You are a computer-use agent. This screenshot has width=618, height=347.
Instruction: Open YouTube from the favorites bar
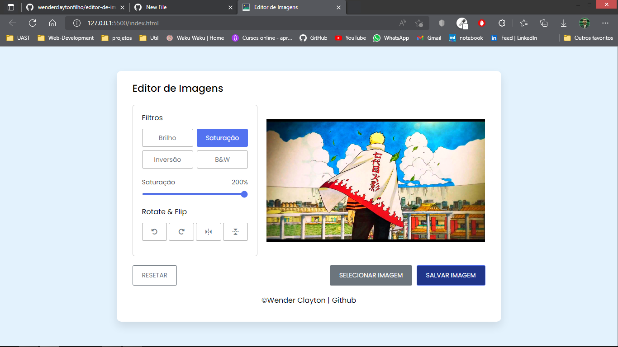(350, 38)
